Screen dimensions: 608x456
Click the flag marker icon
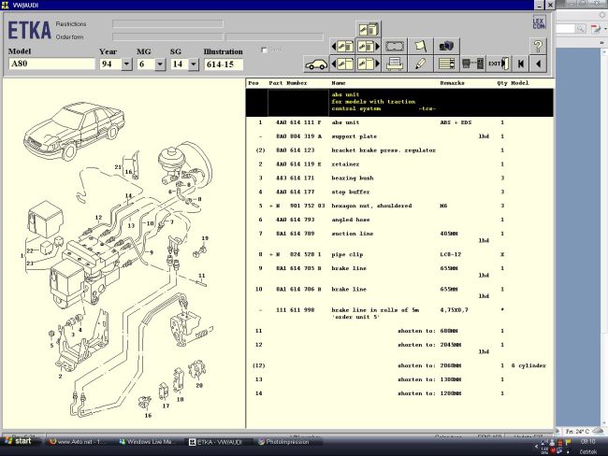(420, 47)
